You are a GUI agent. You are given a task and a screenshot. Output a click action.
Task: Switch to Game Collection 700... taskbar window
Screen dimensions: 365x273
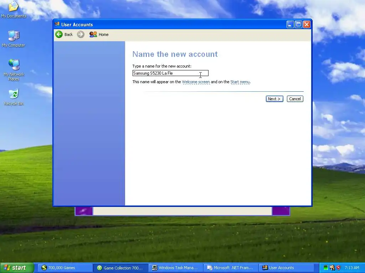(120, 268)
